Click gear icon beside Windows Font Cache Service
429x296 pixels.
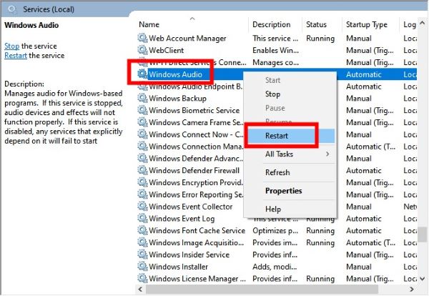point(142,230)
